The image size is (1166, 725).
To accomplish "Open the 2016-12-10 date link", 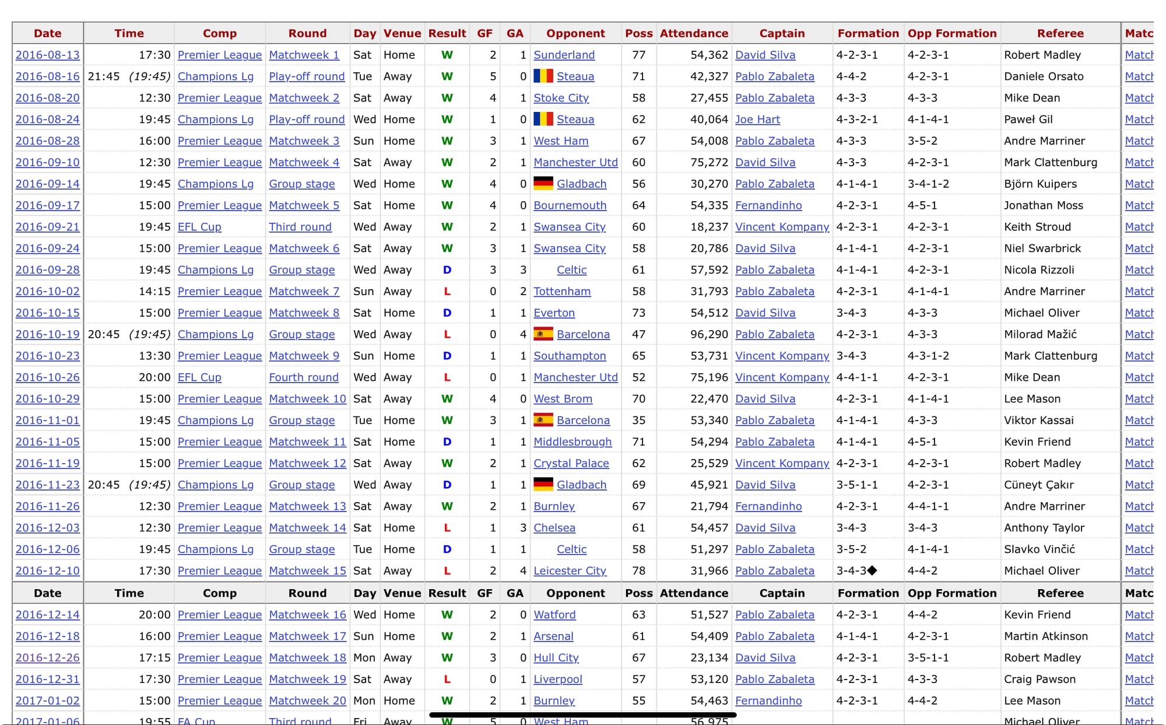I will point(48,570).
